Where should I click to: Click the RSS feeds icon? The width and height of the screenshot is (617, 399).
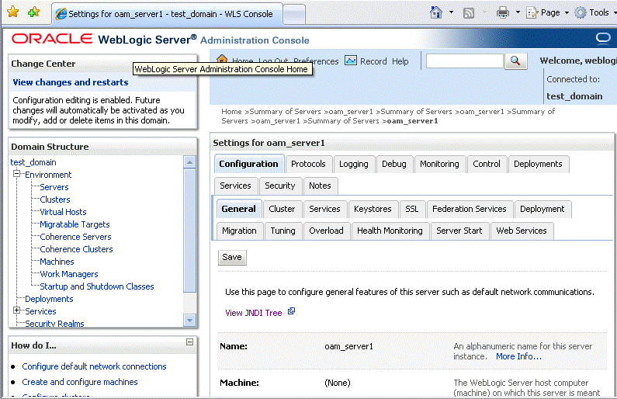pyautogui.click(x=469, y=13)
